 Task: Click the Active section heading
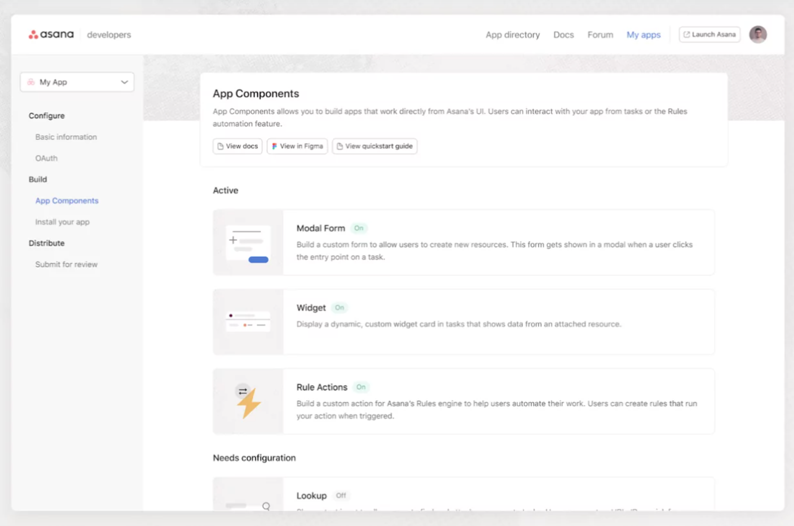[x=225, y=190]
